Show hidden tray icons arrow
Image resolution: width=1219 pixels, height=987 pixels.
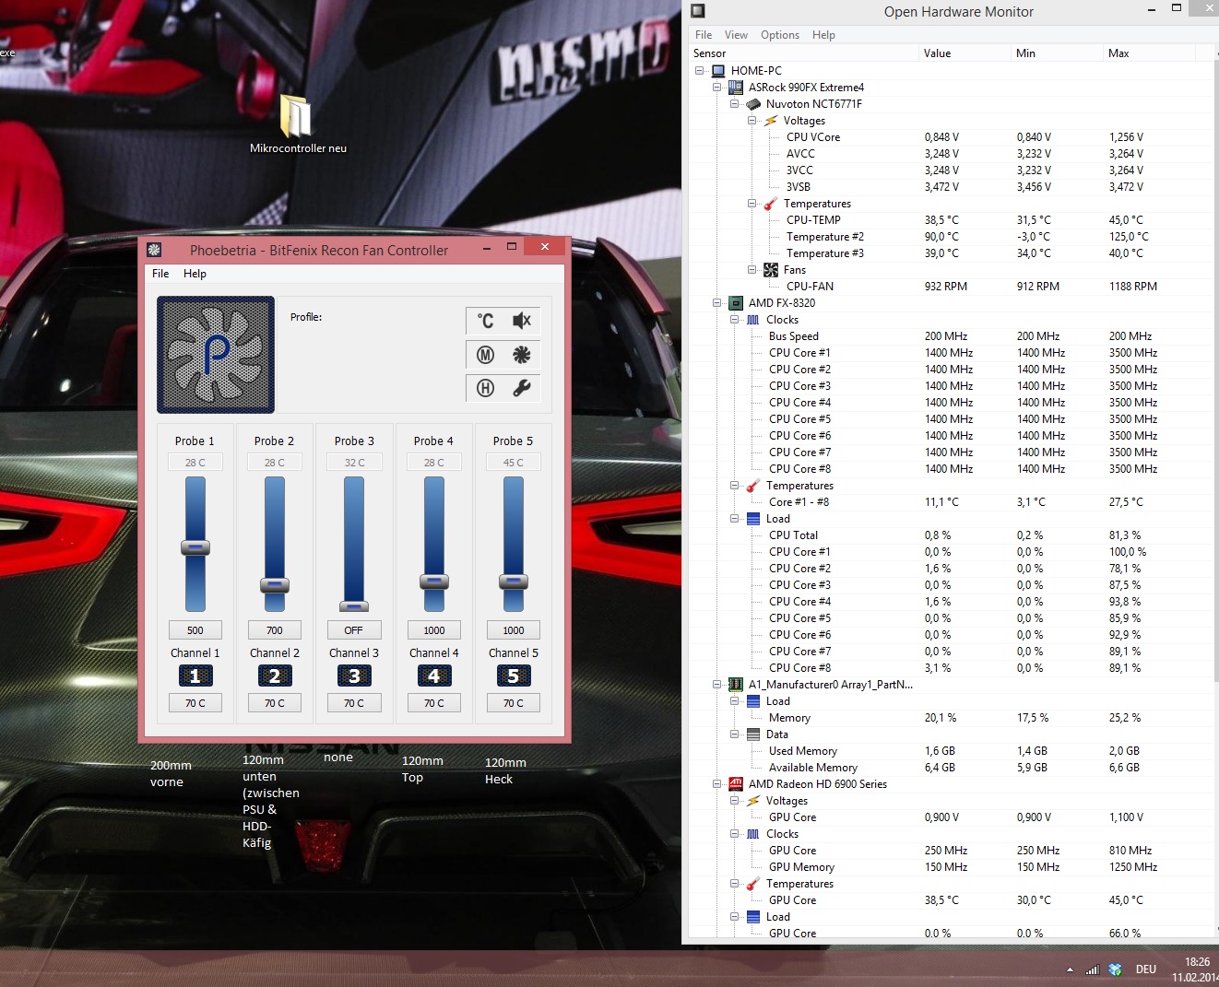(1070, 969)
